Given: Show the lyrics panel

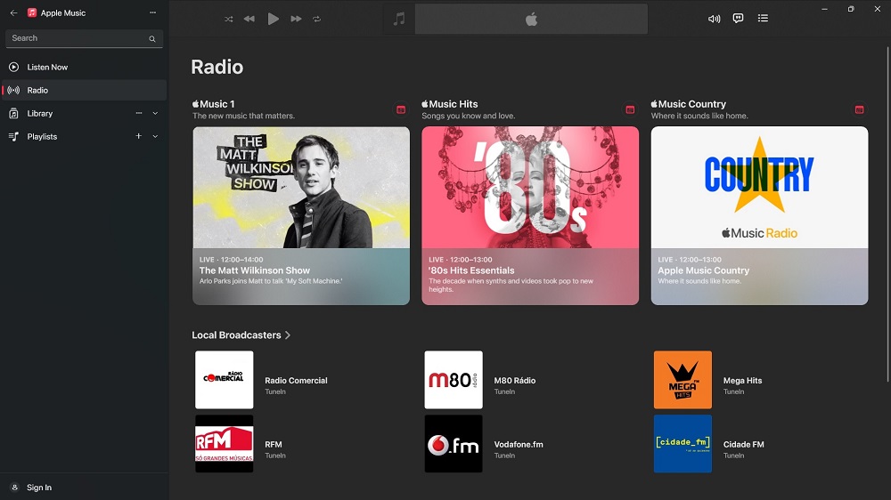Looking at the screenshot, I should click(x=738, y=18).
